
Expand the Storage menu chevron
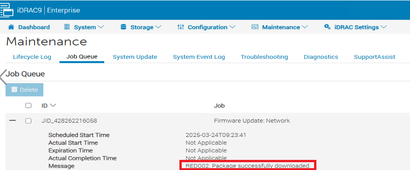(158, 27)
